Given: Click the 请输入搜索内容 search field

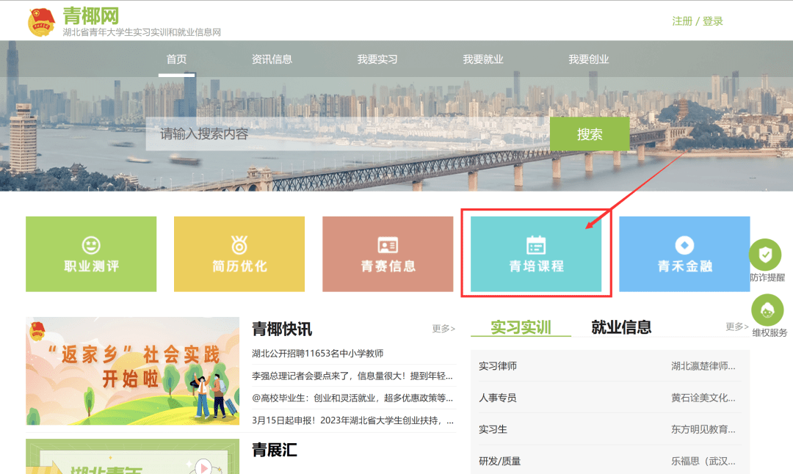Looking at the screenshot, I should point(330,134).
